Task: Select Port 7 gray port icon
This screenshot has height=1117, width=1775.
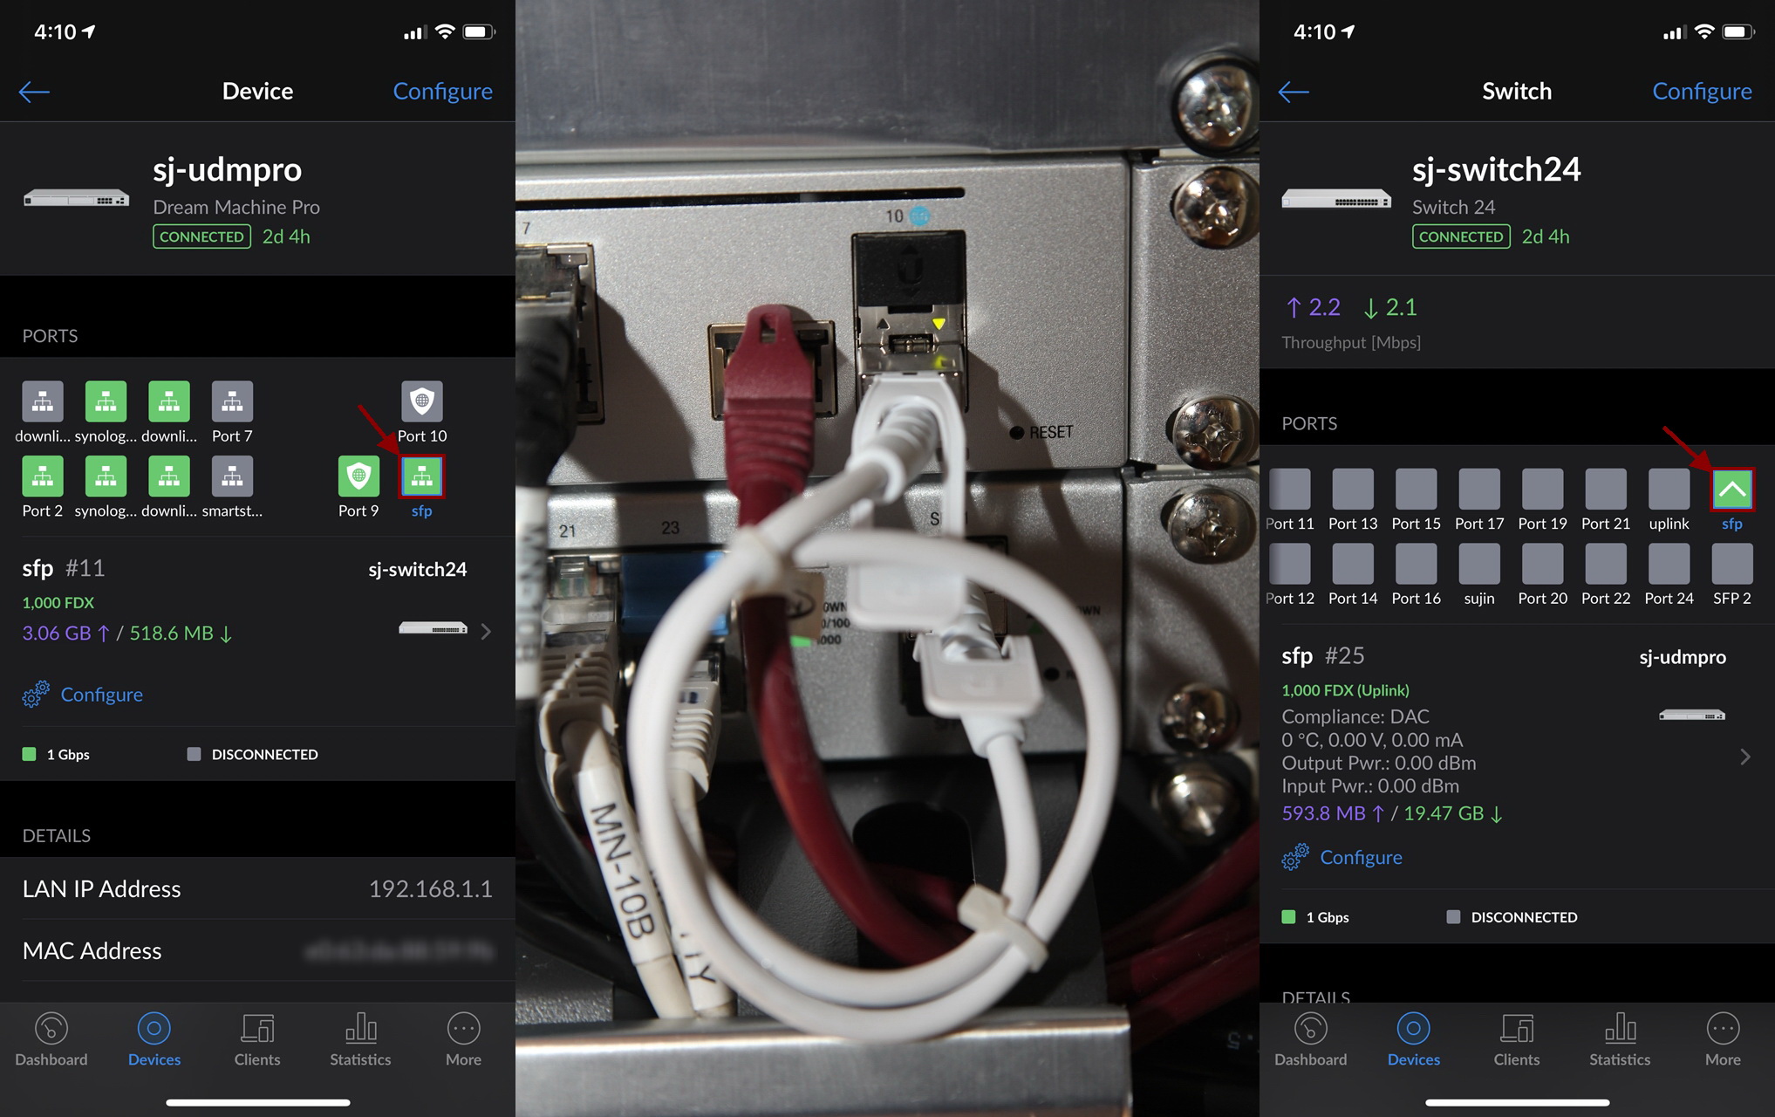Action: [232, 402]
